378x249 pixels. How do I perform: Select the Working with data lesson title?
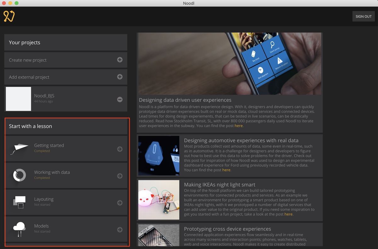click(x=52, y=172)
